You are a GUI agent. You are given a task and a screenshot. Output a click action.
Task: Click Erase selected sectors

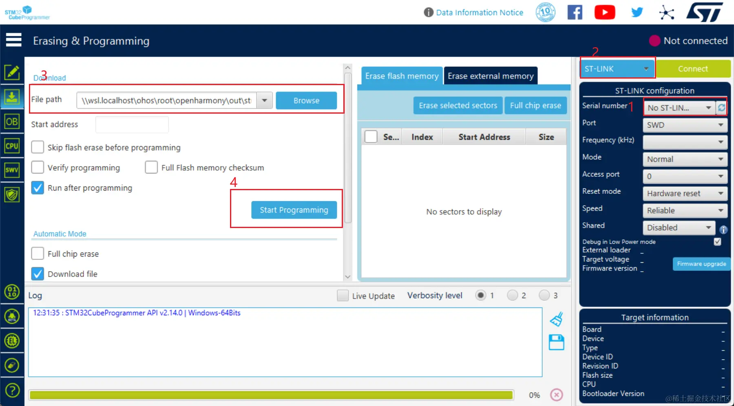coord(458,105)
